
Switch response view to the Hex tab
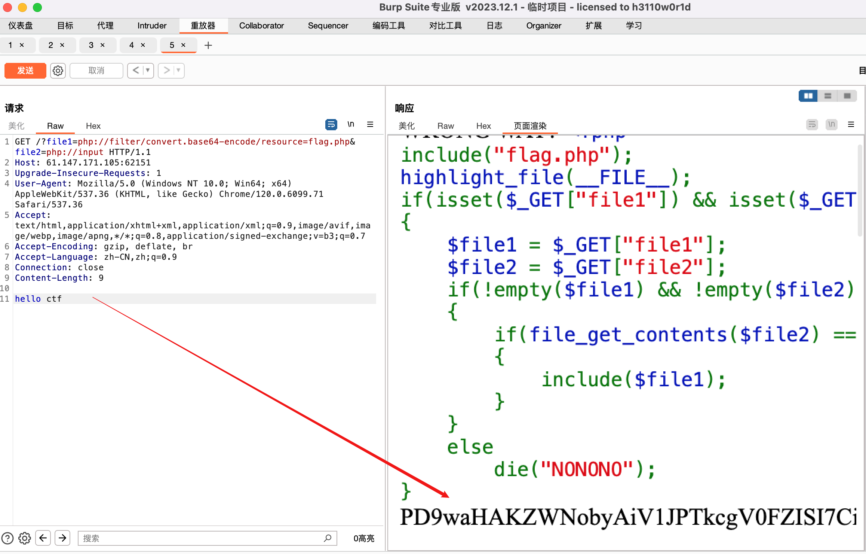(x=483, y=126)
